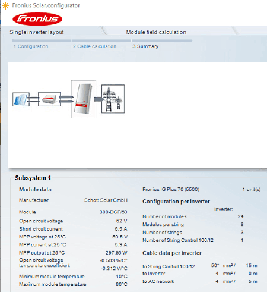Click modules per string value 8
Image resolution: width=267 pixels, height=292 pixels.
[242, 224]
